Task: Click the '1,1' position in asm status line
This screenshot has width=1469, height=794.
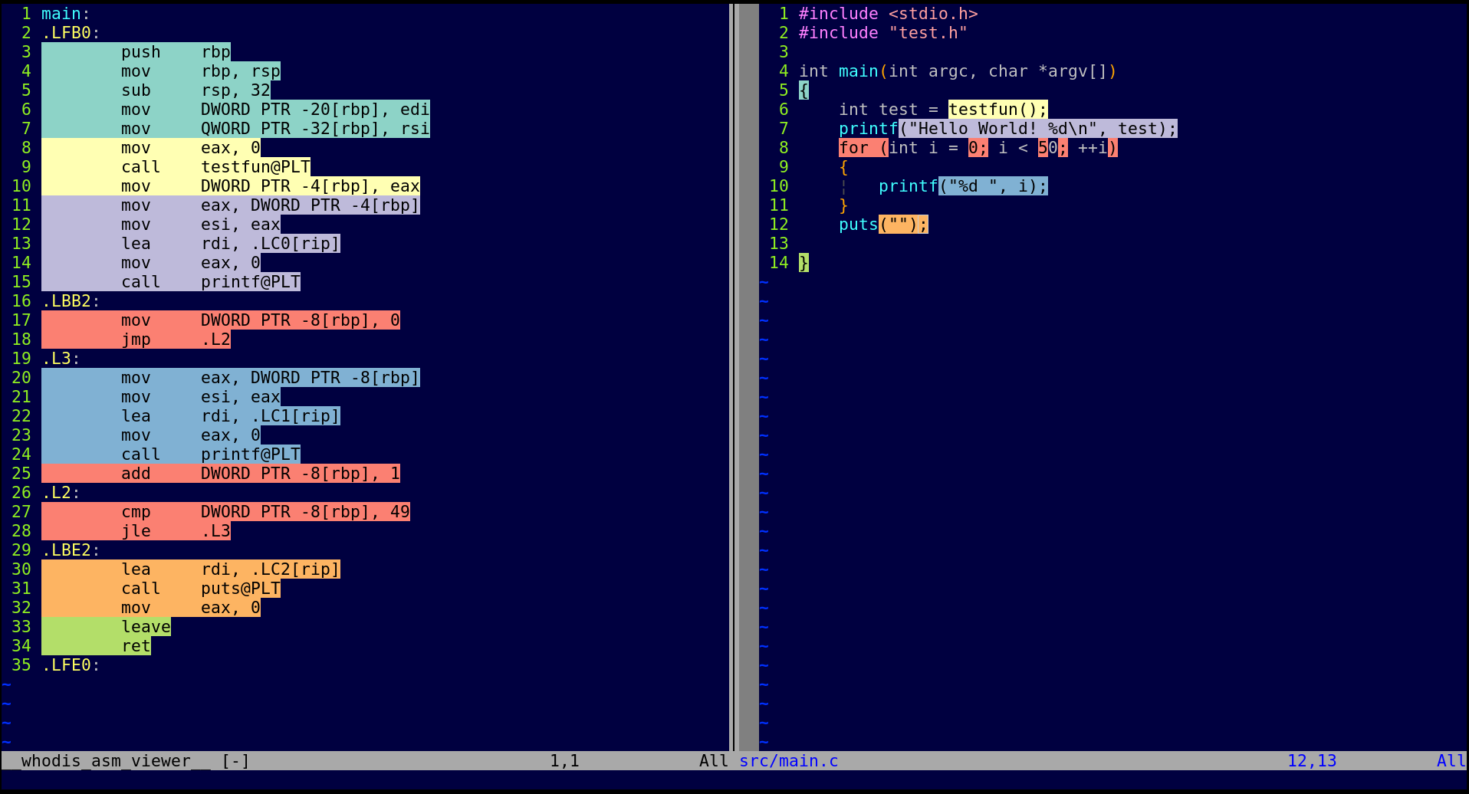Action: (564, 761)
